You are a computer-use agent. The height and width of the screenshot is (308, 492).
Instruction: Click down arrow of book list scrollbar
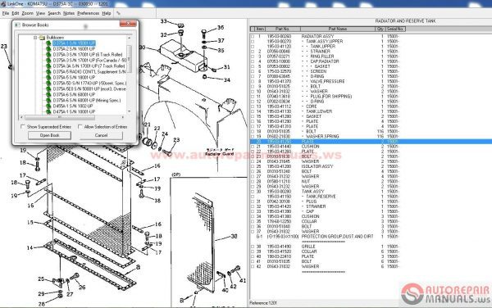pyautogui.click(x=130, y=111)
